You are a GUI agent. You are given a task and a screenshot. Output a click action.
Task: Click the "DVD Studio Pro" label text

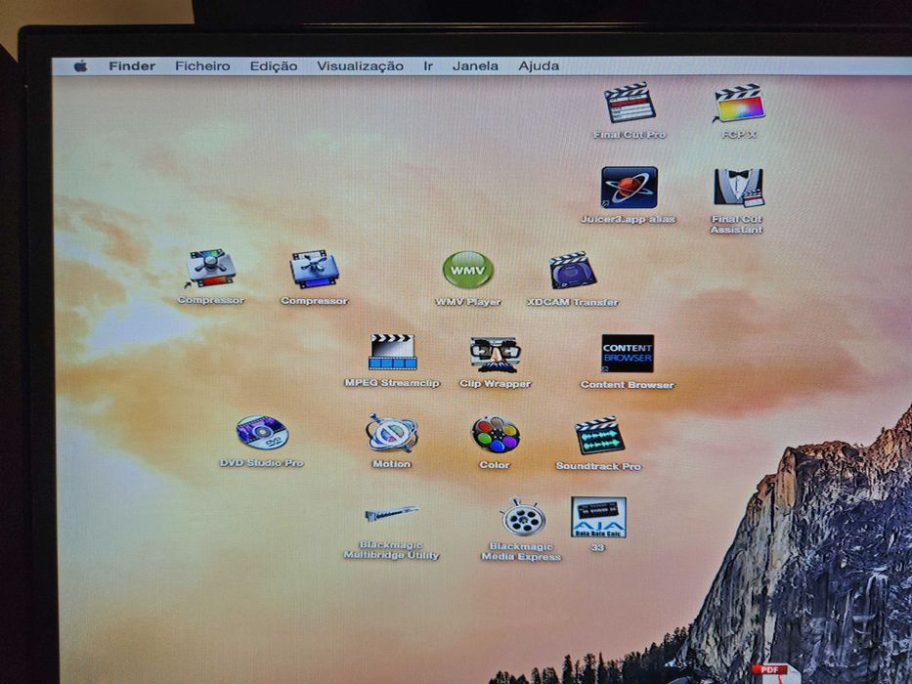coord(262,463)
